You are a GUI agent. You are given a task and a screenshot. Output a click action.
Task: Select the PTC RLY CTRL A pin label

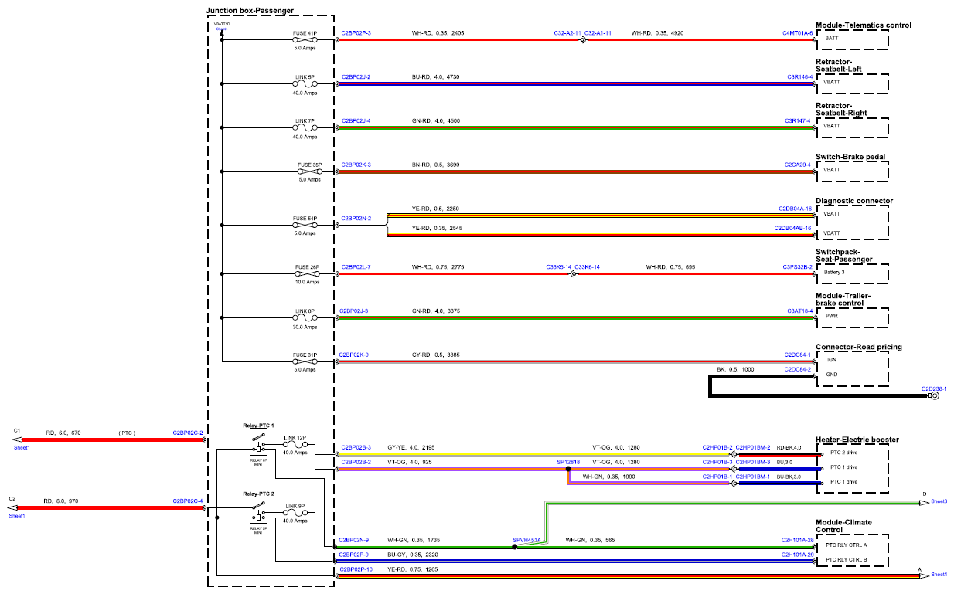846,545
